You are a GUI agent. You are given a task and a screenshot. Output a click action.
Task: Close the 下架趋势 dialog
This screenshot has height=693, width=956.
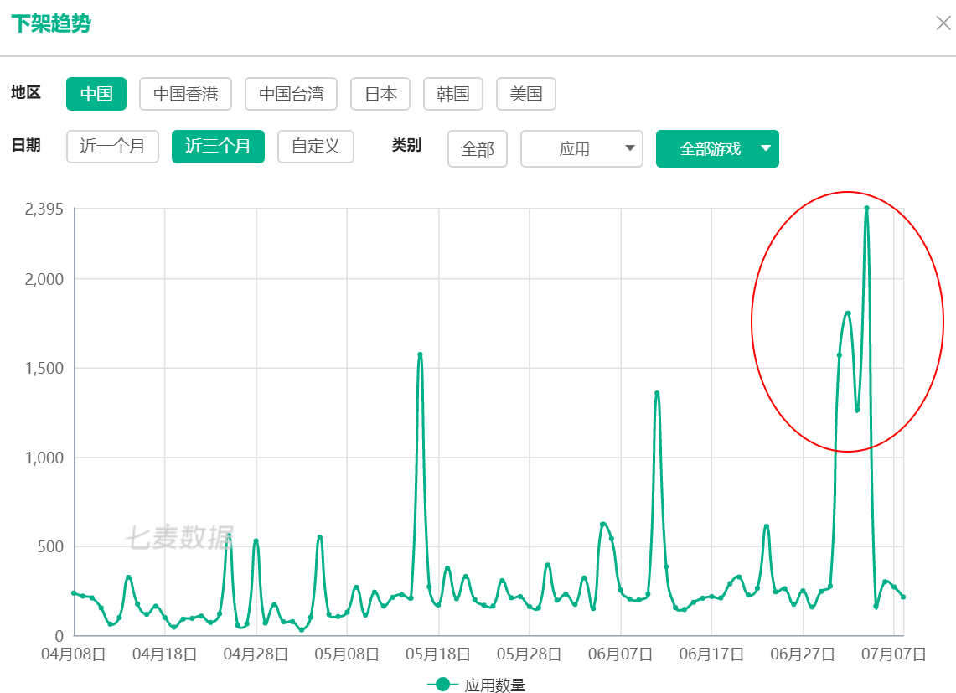click(943, 23)
